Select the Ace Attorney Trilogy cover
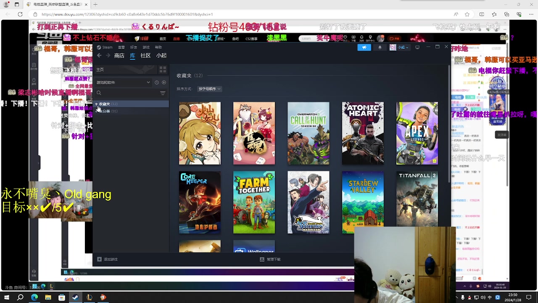The height and width of the screenshot is (303, 538). point(309,202)
